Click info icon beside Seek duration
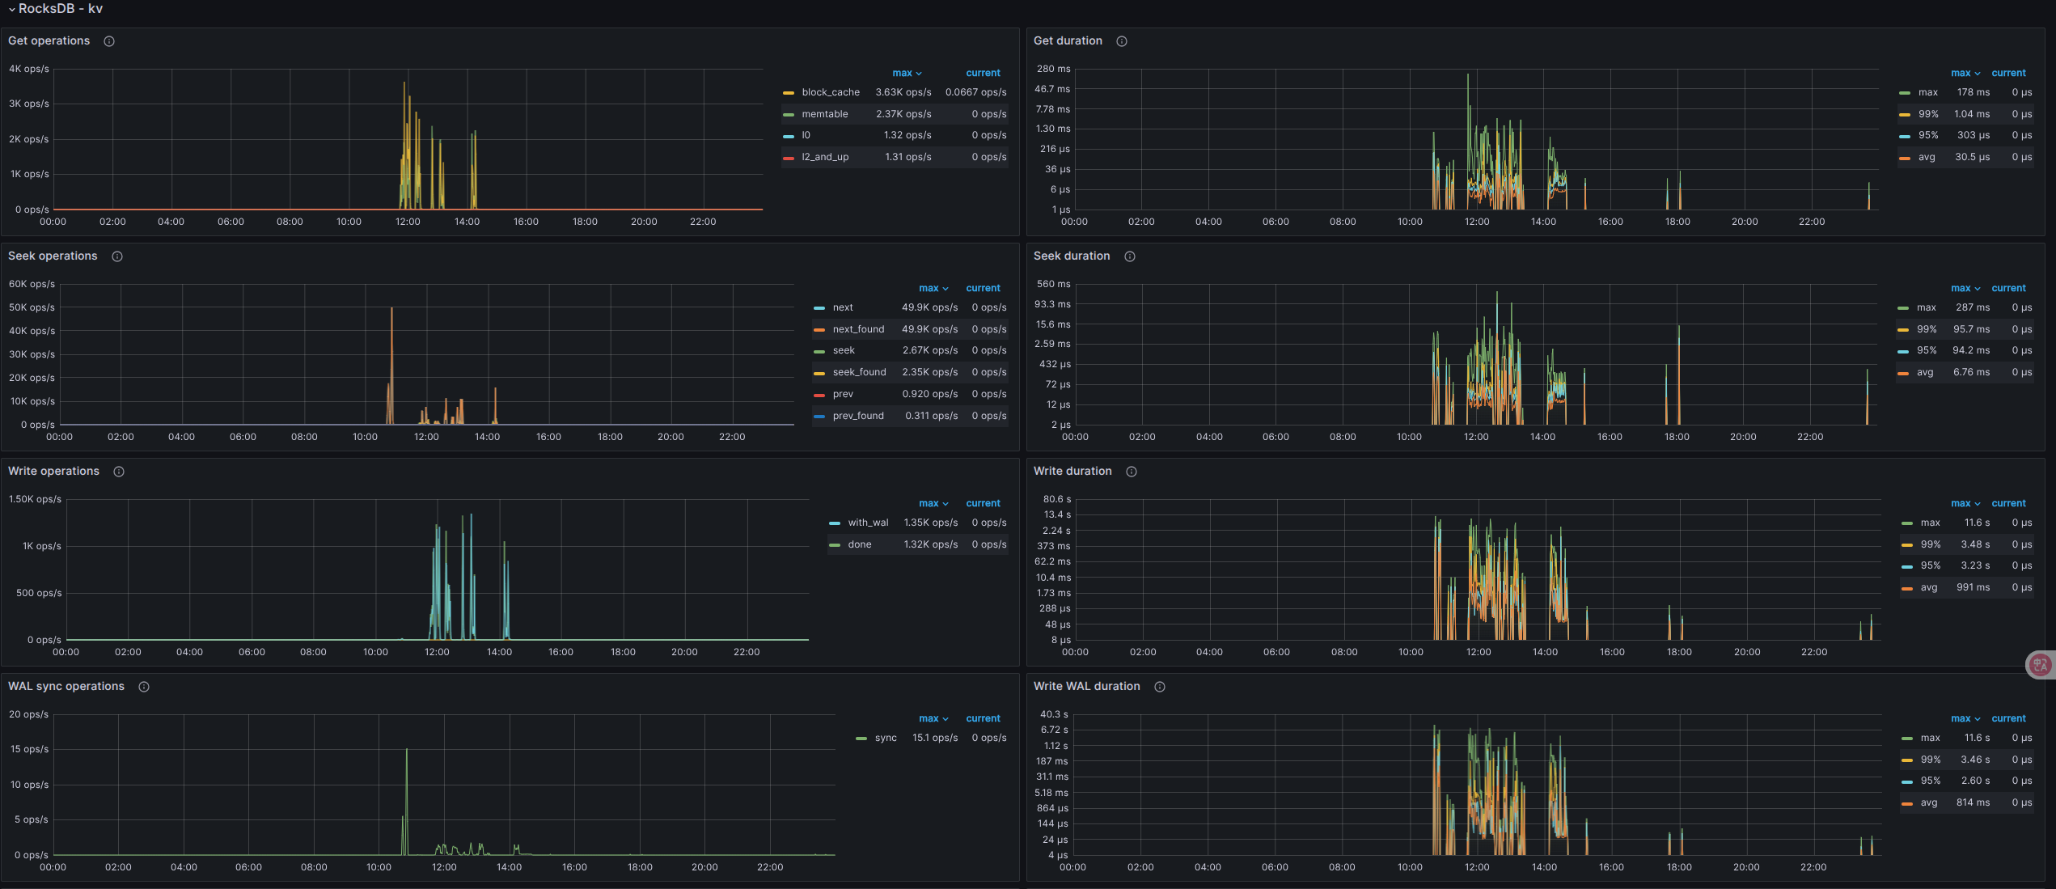Screen dimensions: 2056x889 [x=1130, y=256]
